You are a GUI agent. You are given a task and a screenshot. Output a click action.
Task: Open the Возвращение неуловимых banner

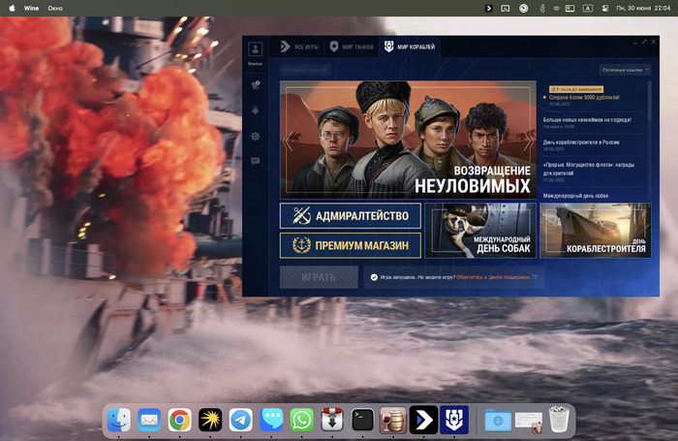point(408,140)
